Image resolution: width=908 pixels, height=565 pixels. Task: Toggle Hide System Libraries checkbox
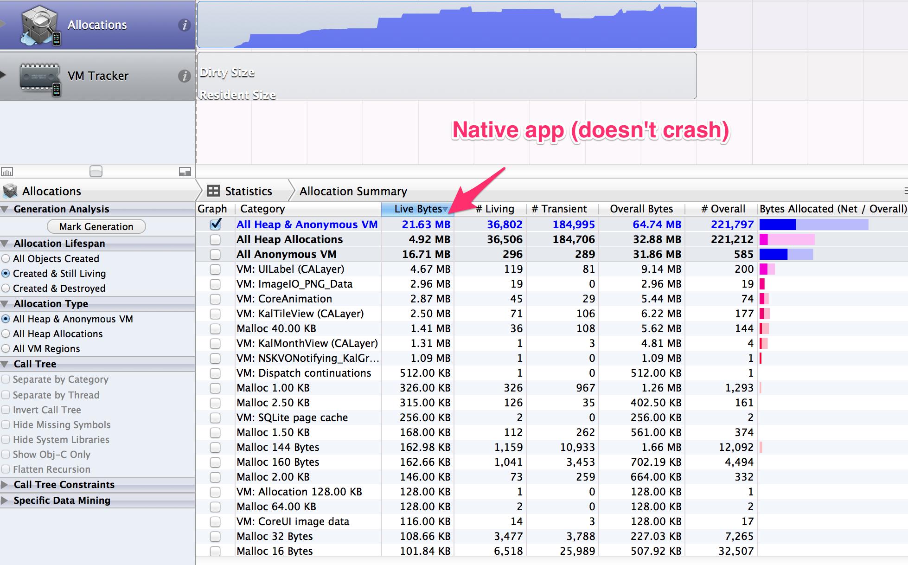click(x=6, y=440)
